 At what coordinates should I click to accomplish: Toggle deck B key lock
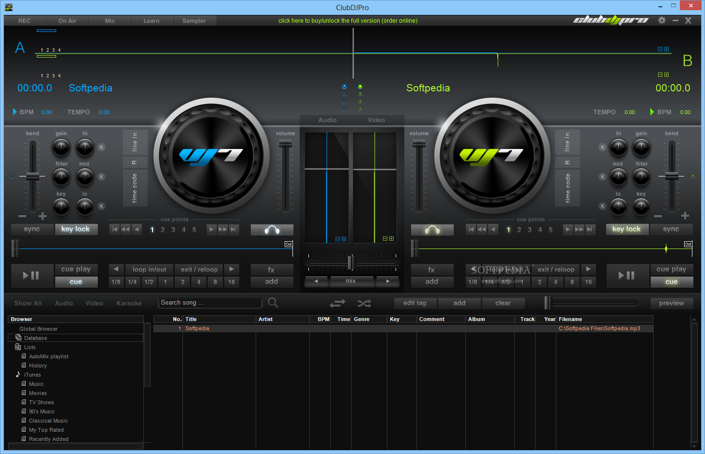tap(627, 229)
